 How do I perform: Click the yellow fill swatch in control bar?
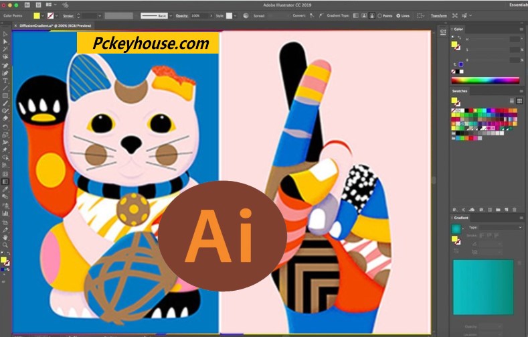(x=36, y=16)
